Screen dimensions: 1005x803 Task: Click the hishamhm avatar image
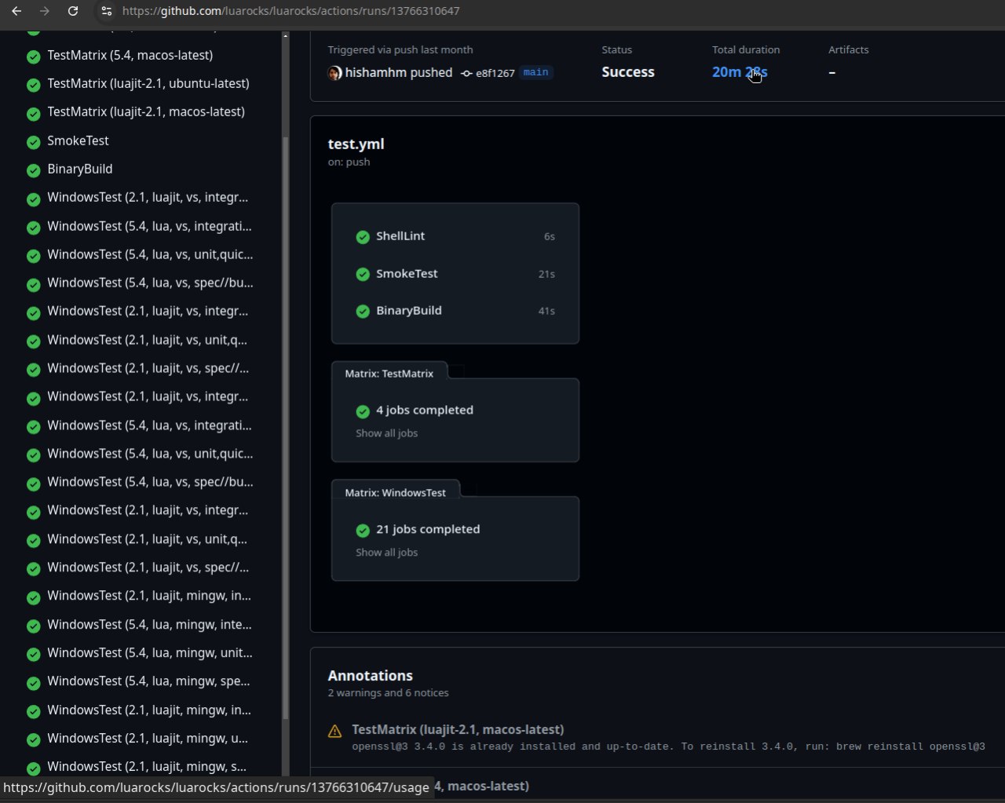tap(334, 72)
